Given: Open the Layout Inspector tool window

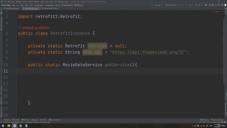Looking at the screenshot, I should point(217,120).
